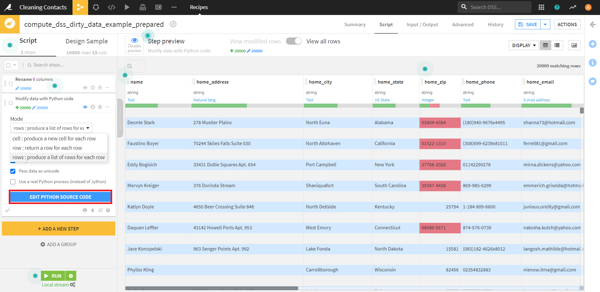600x292 pixels.
Task: Open the column charts view
Action: point(574,45)
